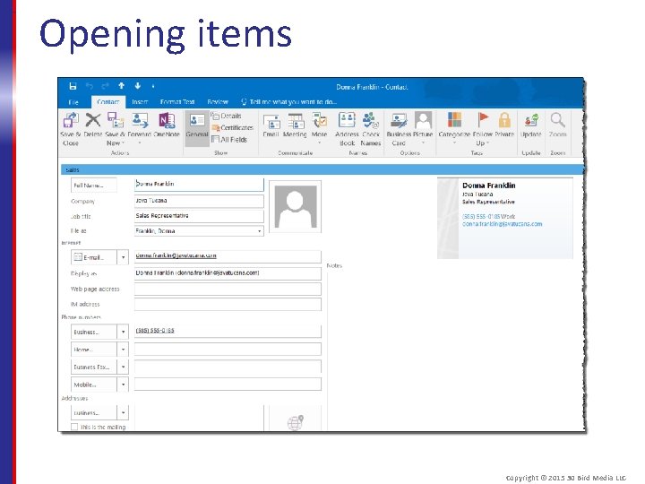The height and width of the screenshot is (484, 645).
Task: Open the Business phone type dropdown
Action: click(123, 332)
